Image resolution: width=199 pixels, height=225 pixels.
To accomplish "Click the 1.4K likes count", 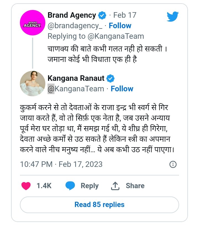I will (x=44, y=186).
